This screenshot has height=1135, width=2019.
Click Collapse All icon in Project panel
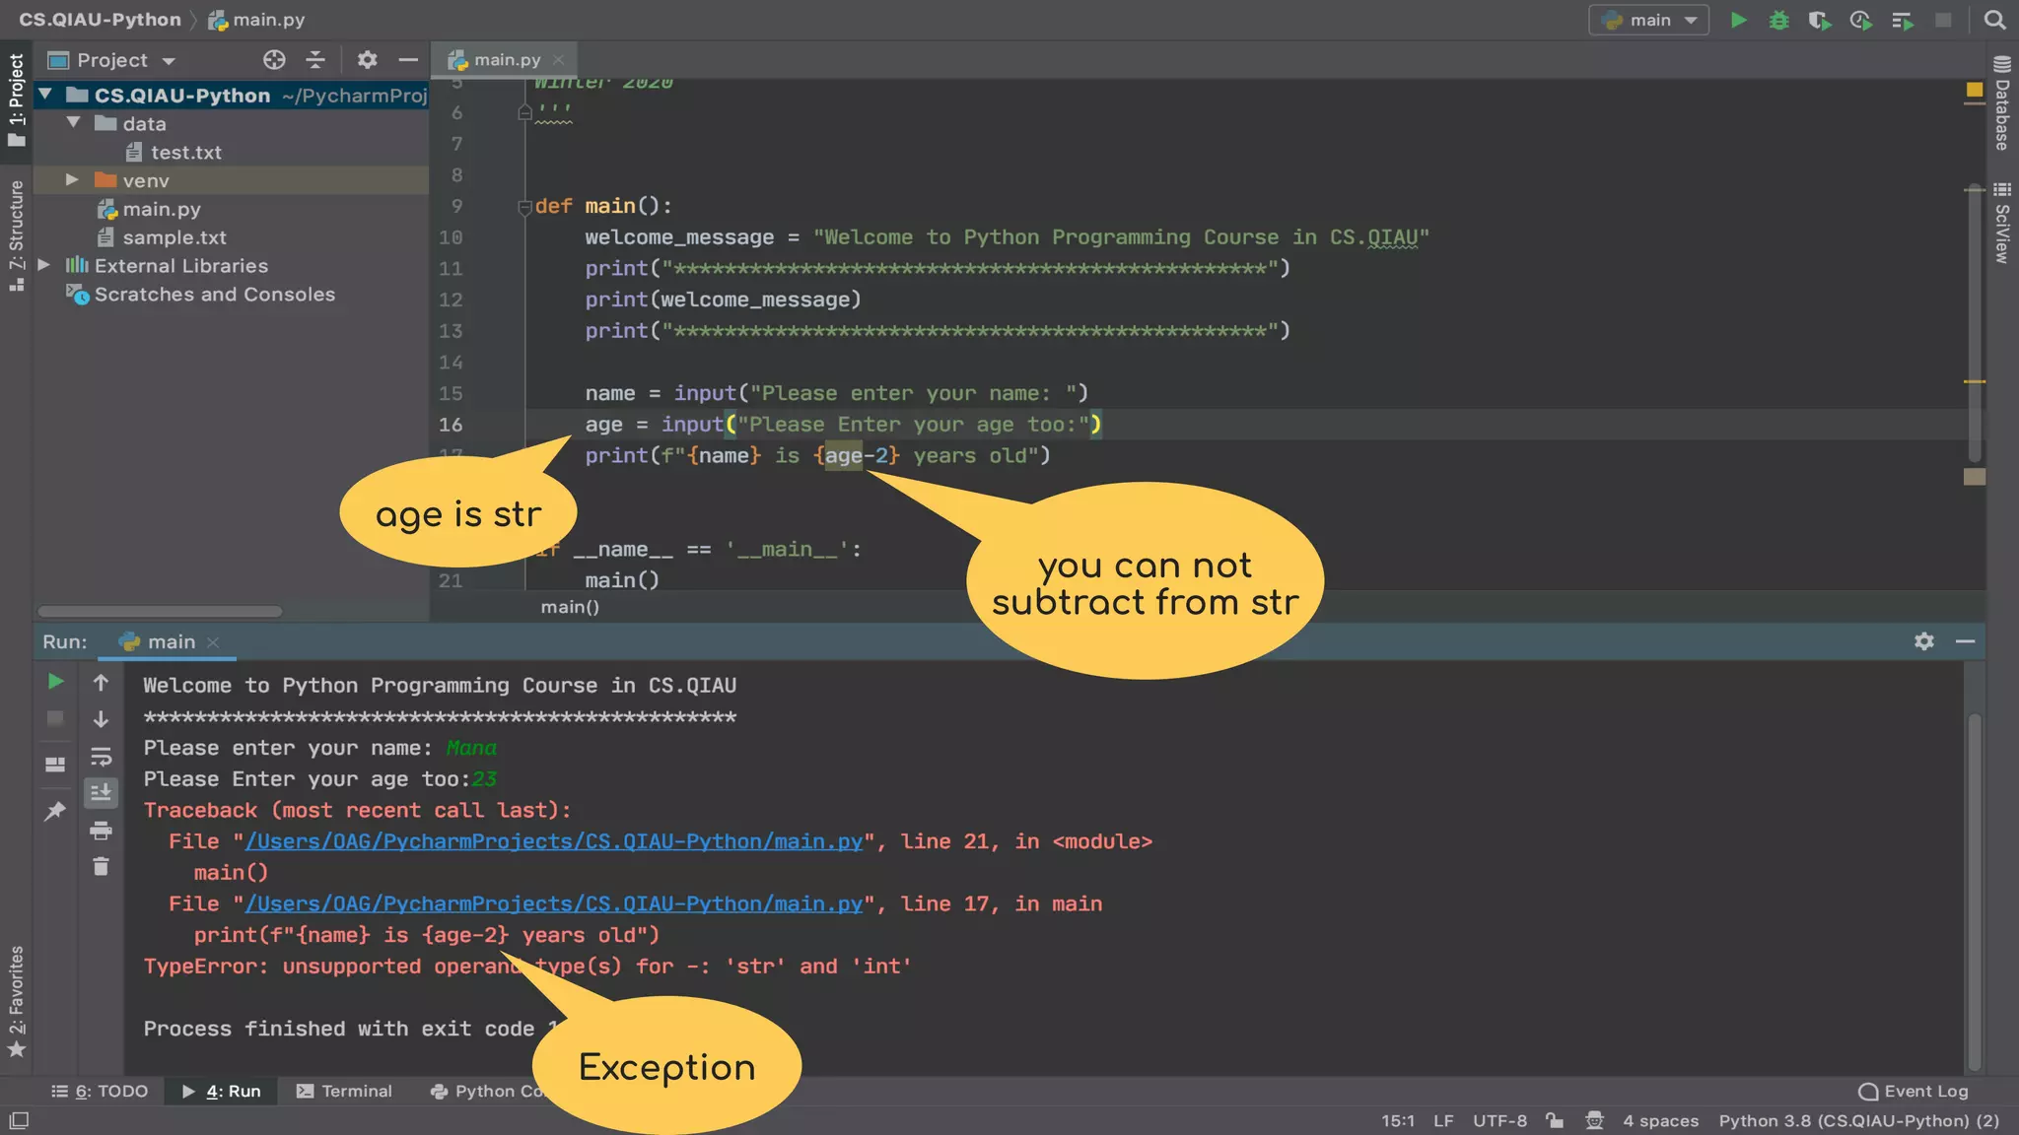tap(315, 60)
